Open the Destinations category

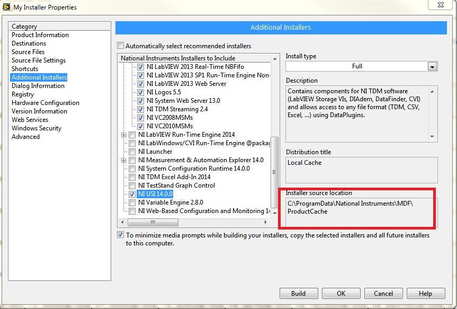click(29, 43)
